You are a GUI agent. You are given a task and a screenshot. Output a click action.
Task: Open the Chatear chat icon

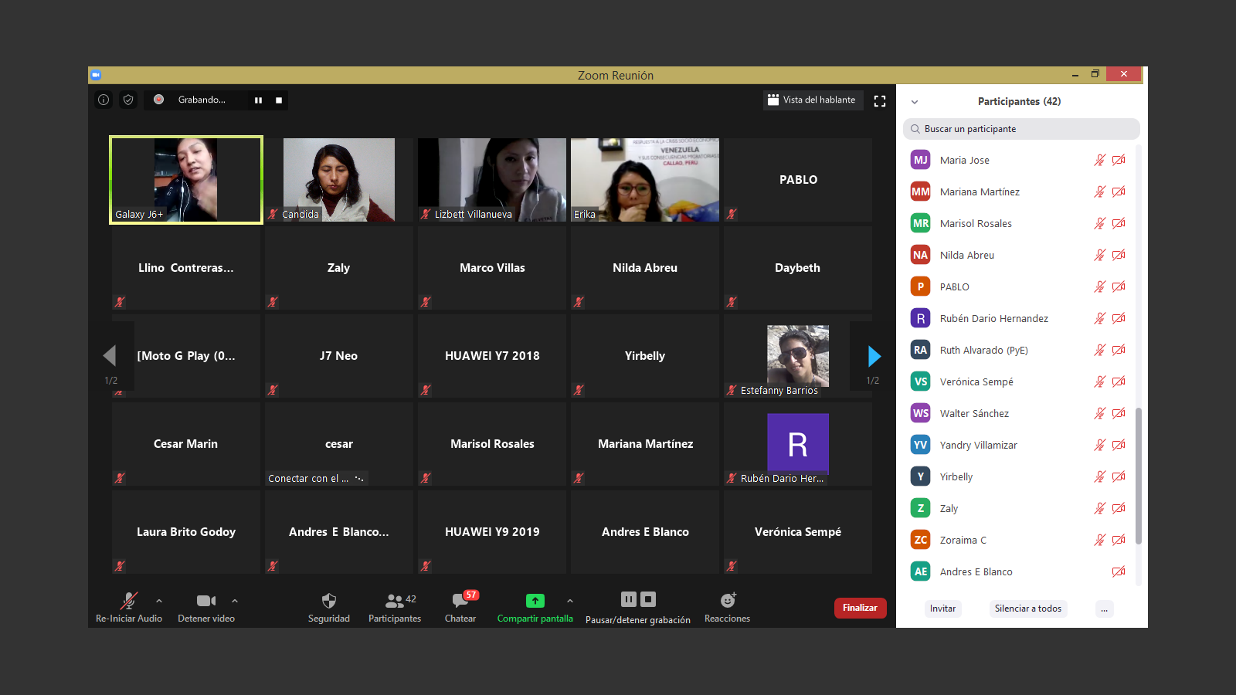pos(461,601)
